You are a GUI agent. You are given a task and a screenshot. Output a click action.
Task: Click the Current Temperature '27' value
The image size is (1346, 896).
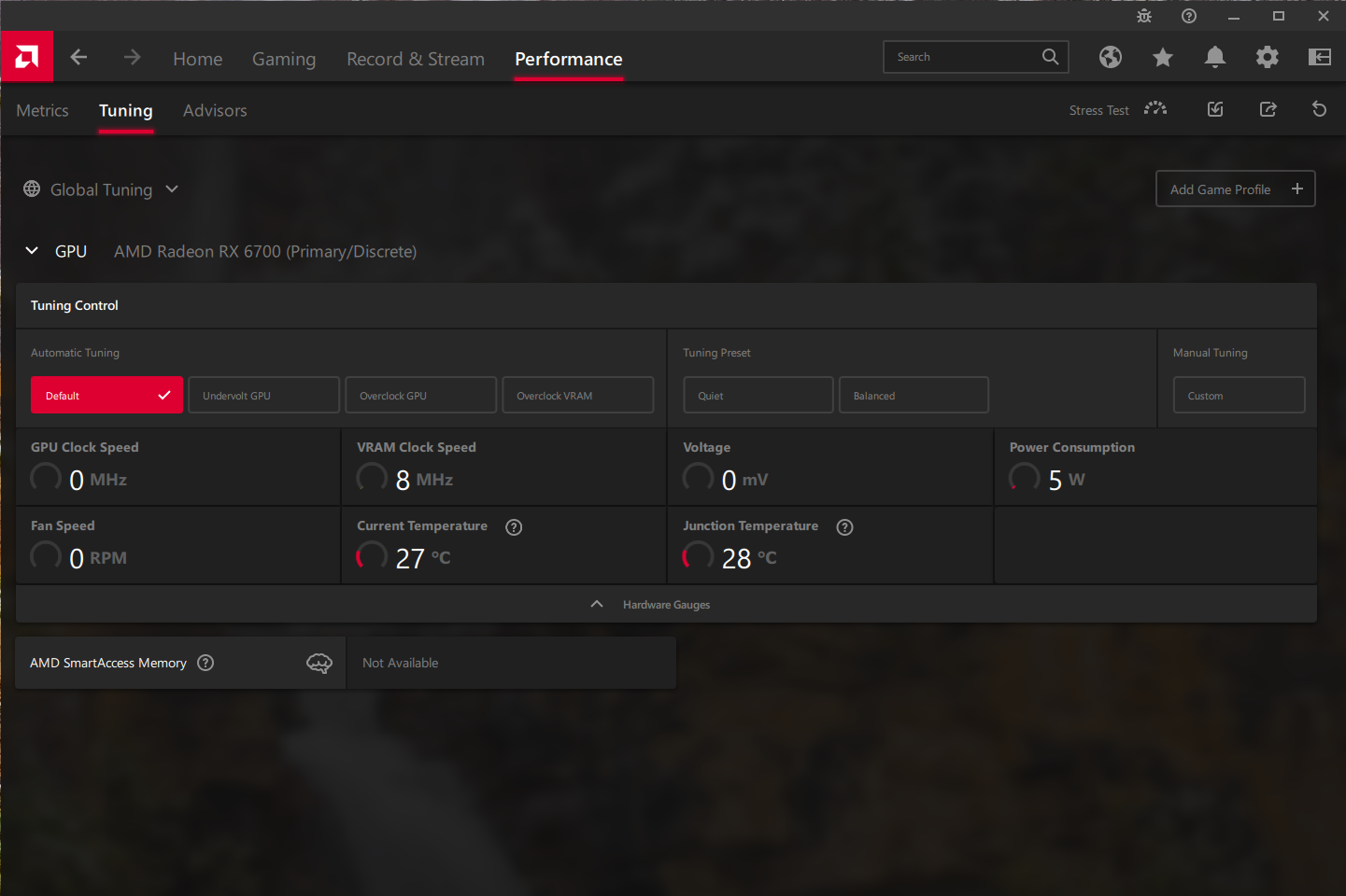[x=410, y=558]
